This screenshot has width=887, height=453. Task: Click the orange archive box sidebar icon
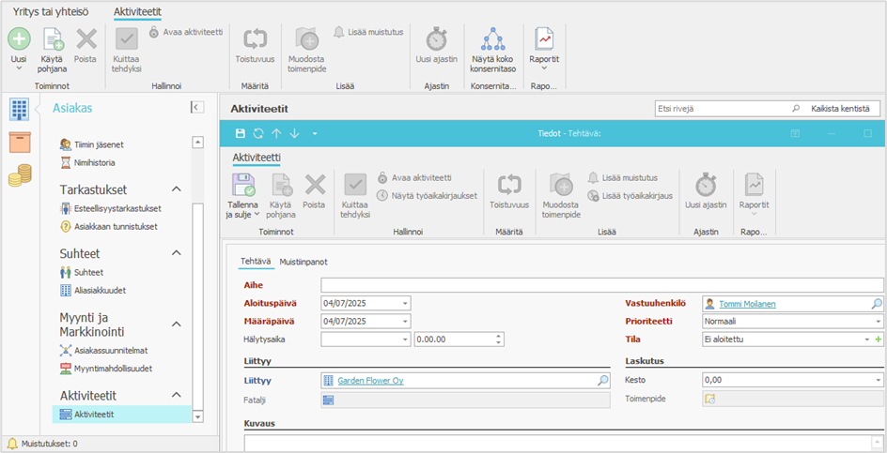click(x=19, y=142)
